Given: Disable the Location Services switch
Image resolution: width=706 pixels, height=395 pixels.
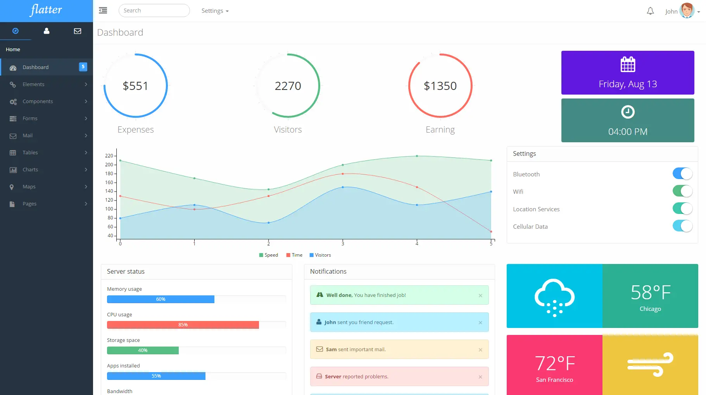Looking at the screenshot, I should [x=682, y=209].
